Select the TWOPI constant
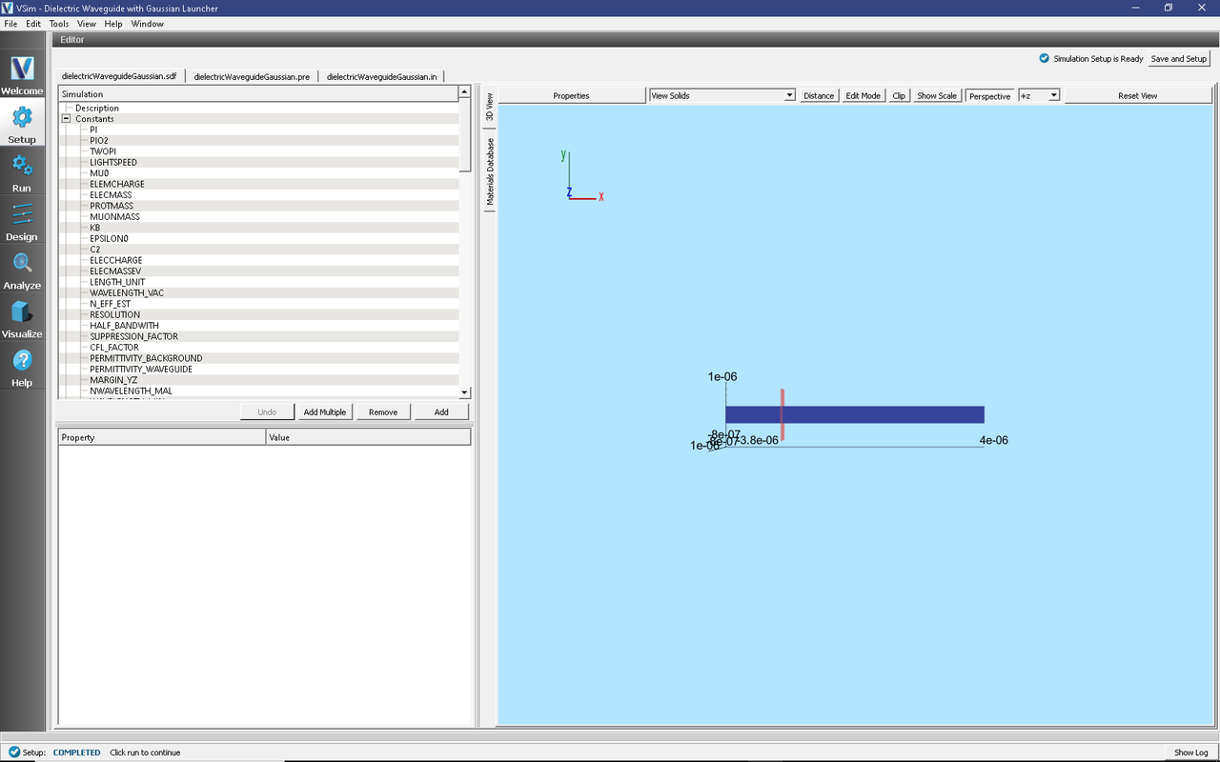This screenshot has width=1220, height=762. (x=103, y=151)
